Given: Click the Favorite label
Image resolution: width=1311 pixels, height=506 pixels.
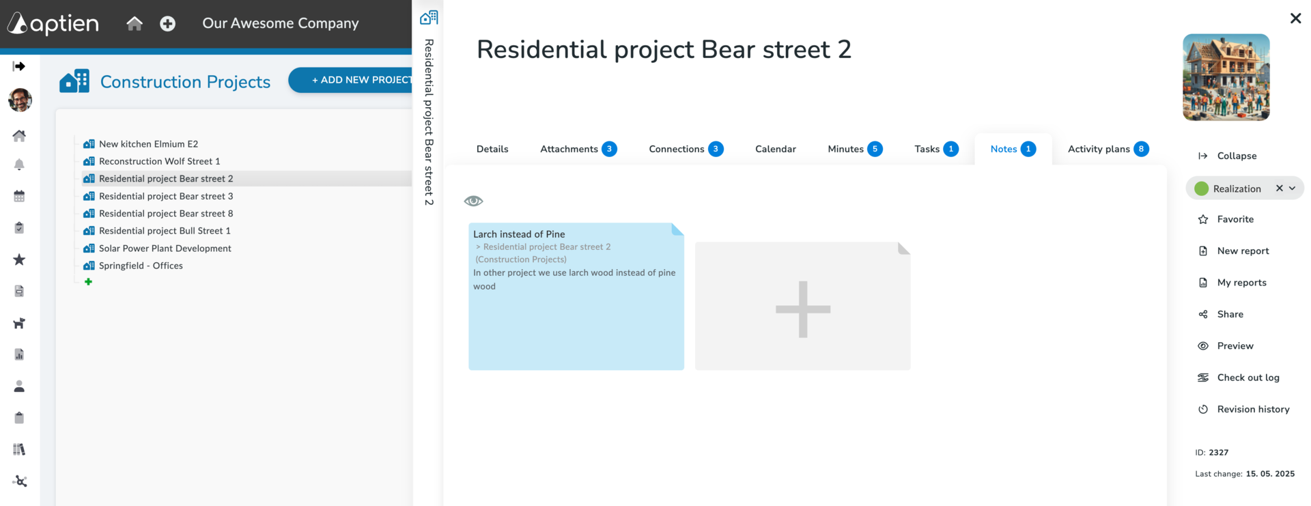Looking at the screenshot, I should [x=1235, y=219].
